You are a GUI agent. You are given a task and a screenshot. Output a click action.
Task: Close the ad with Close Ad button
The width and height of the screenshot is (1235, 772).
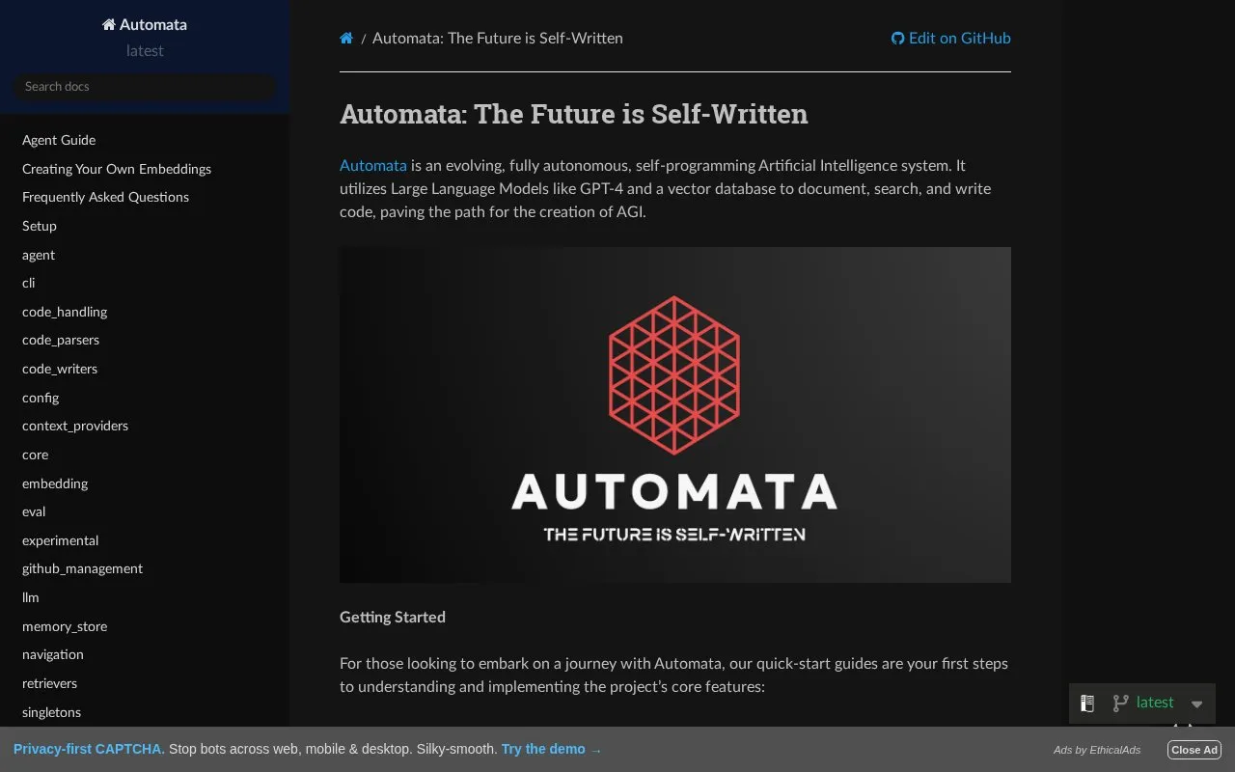coord(1194,750)
